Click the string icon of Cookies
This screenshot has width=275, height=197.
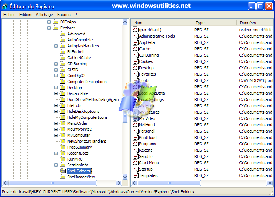[136, 61]
